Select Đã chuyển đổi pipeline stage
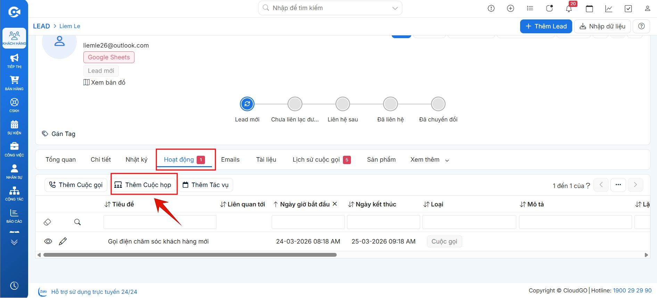 coord(438,104)
